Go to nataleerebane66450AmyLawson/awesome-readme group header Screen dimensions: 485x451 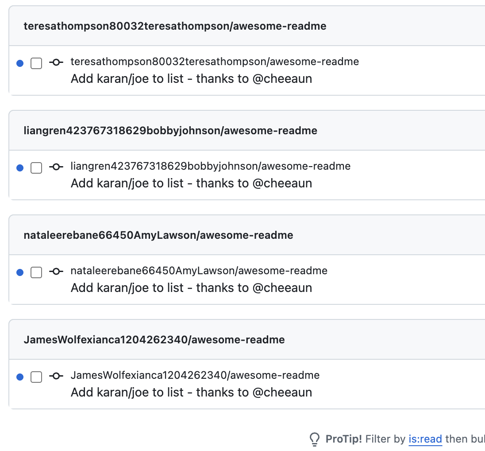point(158,235)
